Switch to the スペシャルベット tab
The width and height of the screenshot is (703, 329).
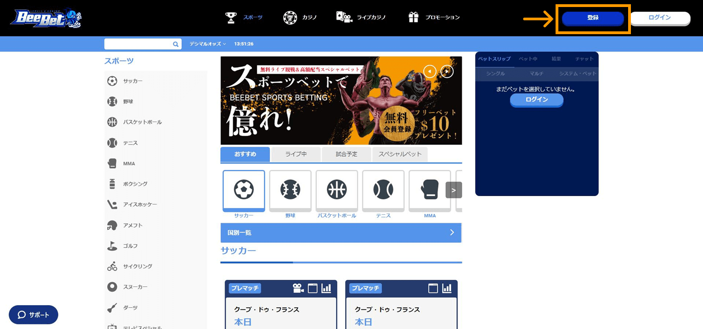tap(400, 154)
